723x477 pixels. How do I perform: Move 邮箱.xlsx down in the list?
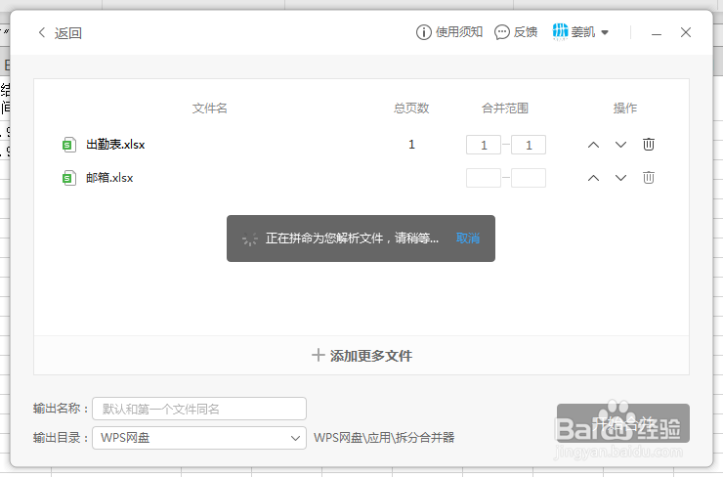(x=620, y=178)
